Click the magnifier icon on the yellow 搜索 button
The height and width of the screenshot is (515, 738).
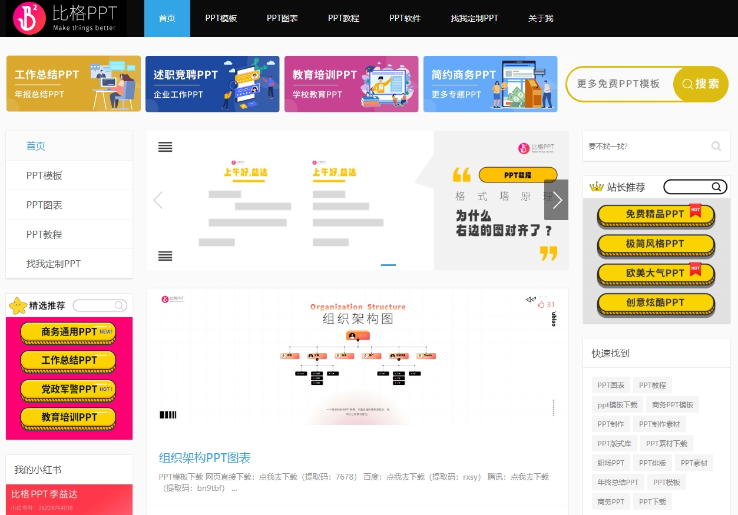[687, 84]
